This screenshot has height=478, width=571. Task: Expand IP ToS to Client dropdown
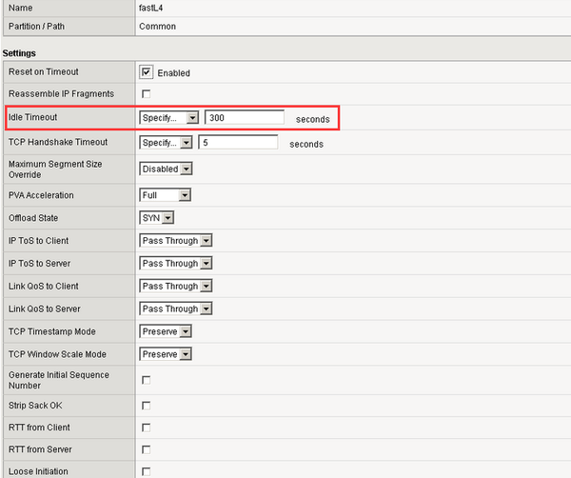click(175, 241)
